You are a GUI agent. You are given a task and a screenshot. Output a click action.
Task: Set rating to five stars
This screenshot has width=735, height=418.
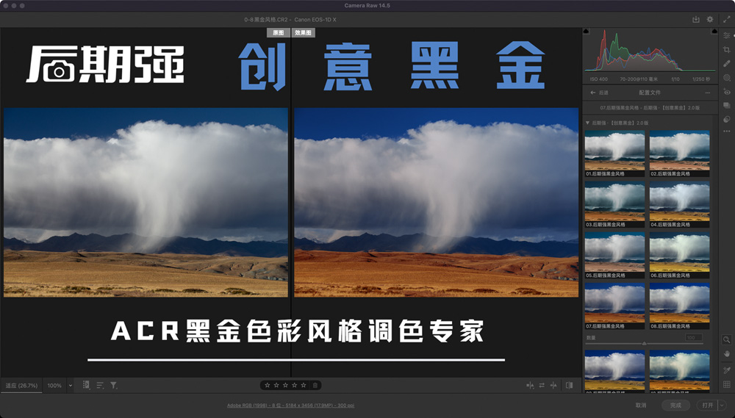click(x=304, y=385)
